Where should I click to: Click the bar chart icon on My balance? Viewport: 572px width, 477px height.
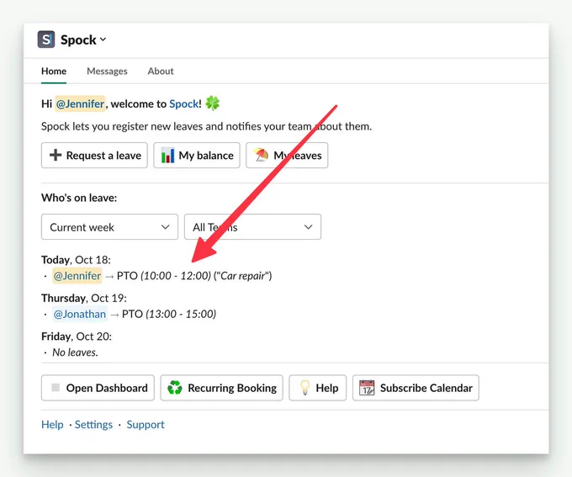pyautogui.click(x=167, y=155)
